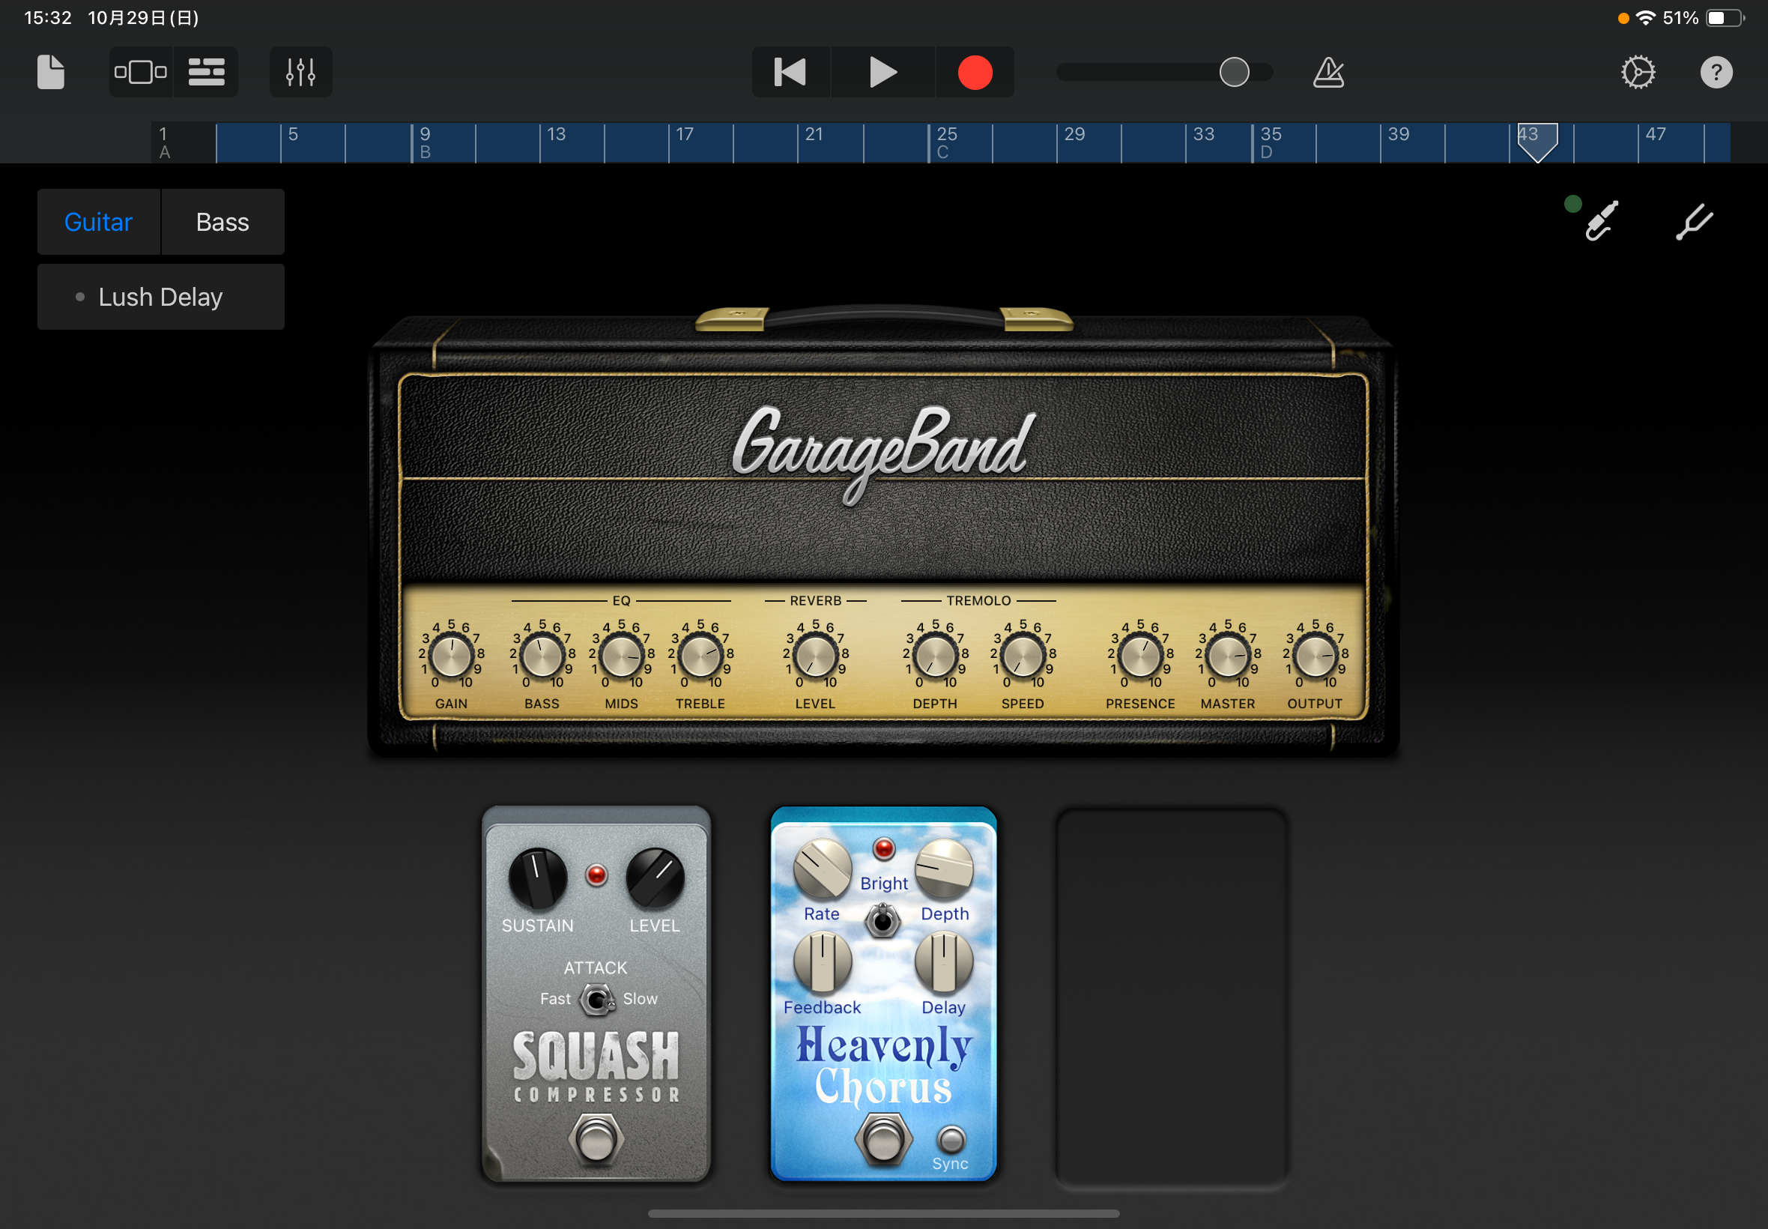
Task: Click the TREMOLO DEPTH knob
Action: [x=935, y=656]
